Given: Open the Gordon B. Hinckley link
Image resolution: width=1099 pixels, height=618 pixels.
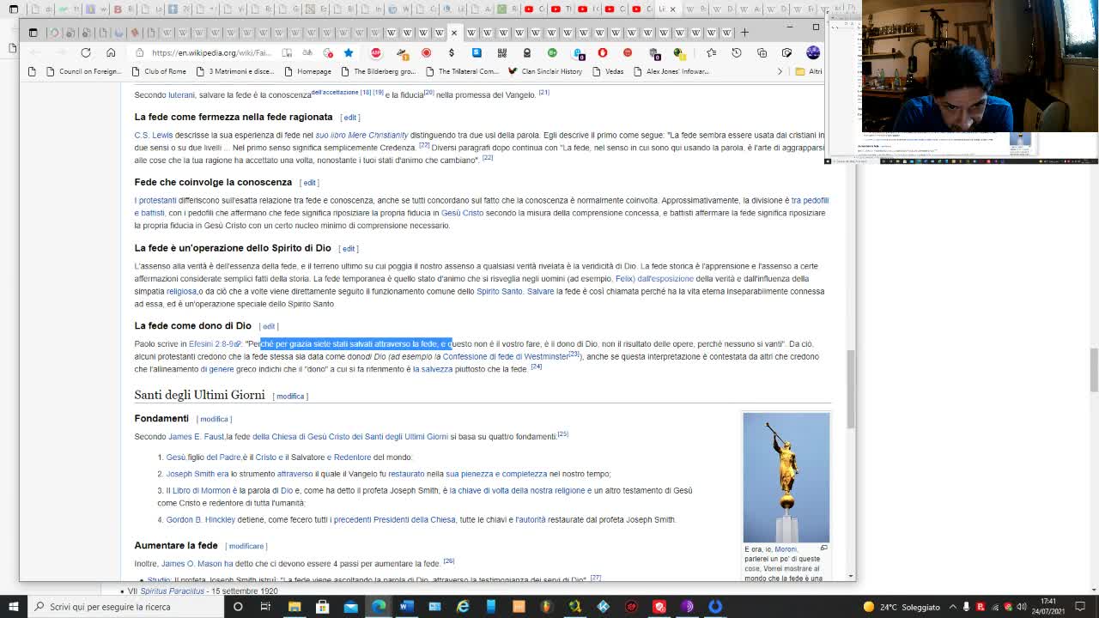Looking at the screenshot, I should [200, 520].
